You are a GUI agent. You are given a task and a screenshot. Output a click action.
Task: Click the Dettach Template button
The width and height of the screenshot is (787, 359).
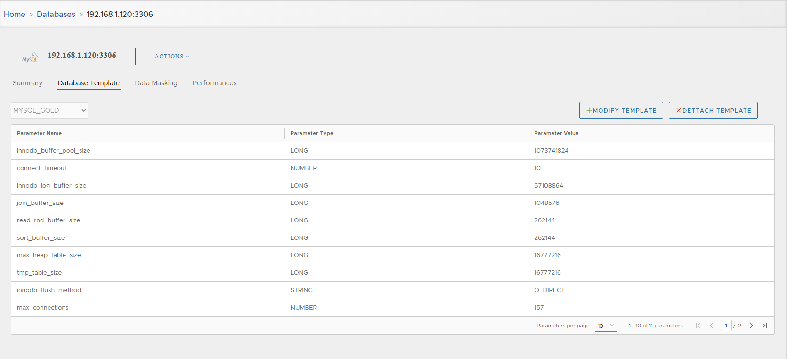pos(713,110)
